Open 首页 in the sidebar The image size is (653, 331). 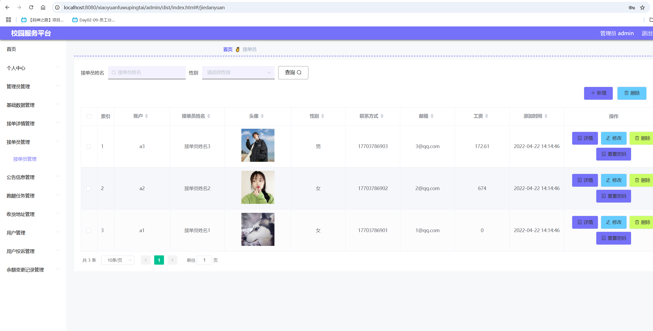tap(11, 49)
